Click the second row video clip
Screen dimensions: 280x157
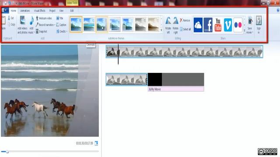126,79
